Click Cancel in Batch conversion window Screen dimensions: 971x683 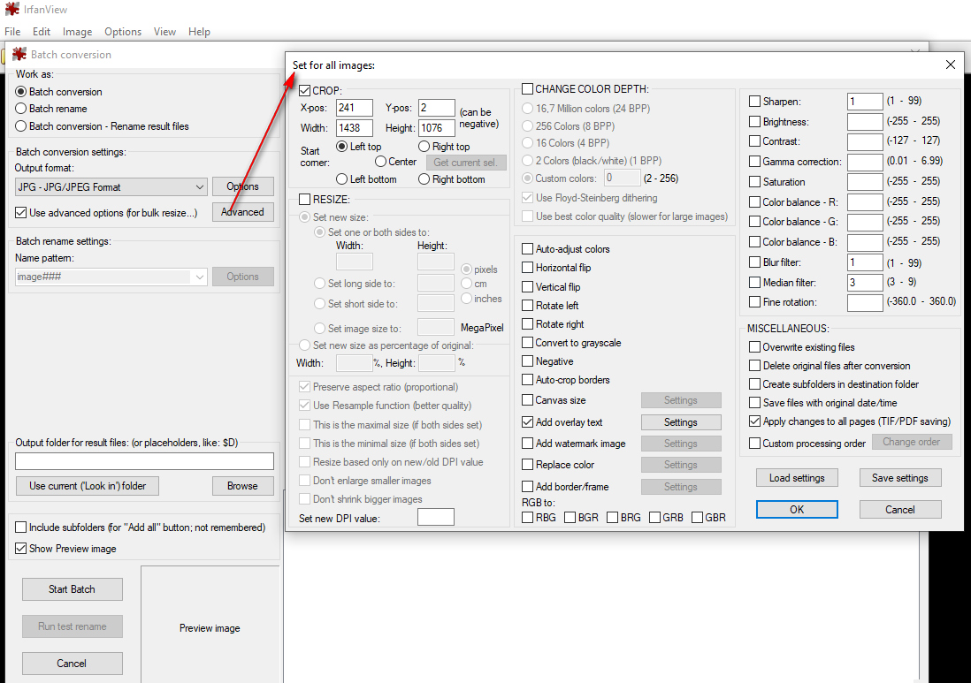coord(72,664)
